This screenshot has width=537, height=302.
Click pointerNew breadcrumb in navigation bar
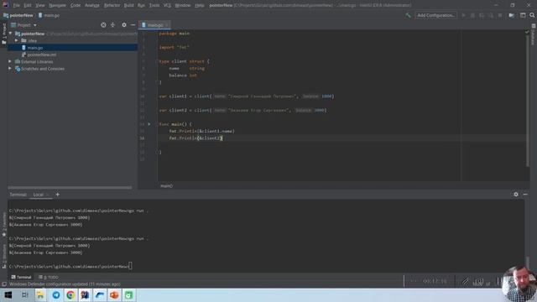click(18, 15)
